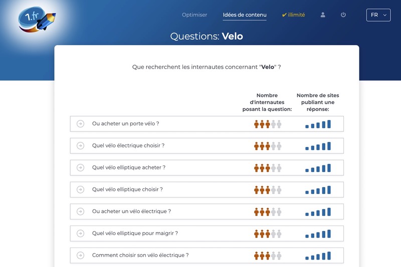
Task: Click bar chart icon for 'Ou acheter un vélo électrique'
Action: pyautogui.click(x=318, y=211)
